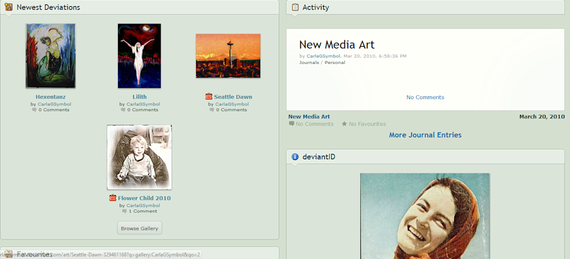Click the comment bubble under Hexentanz

pos(35,110)
